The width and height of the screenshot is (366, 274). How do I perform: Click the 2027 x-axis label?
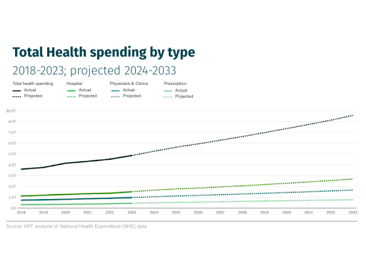220,213
